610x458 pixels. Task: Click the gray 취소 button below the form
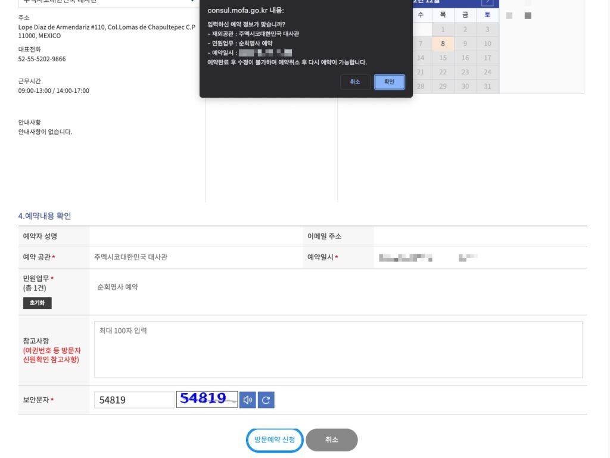pyautogui.click(x=331, y=440)
